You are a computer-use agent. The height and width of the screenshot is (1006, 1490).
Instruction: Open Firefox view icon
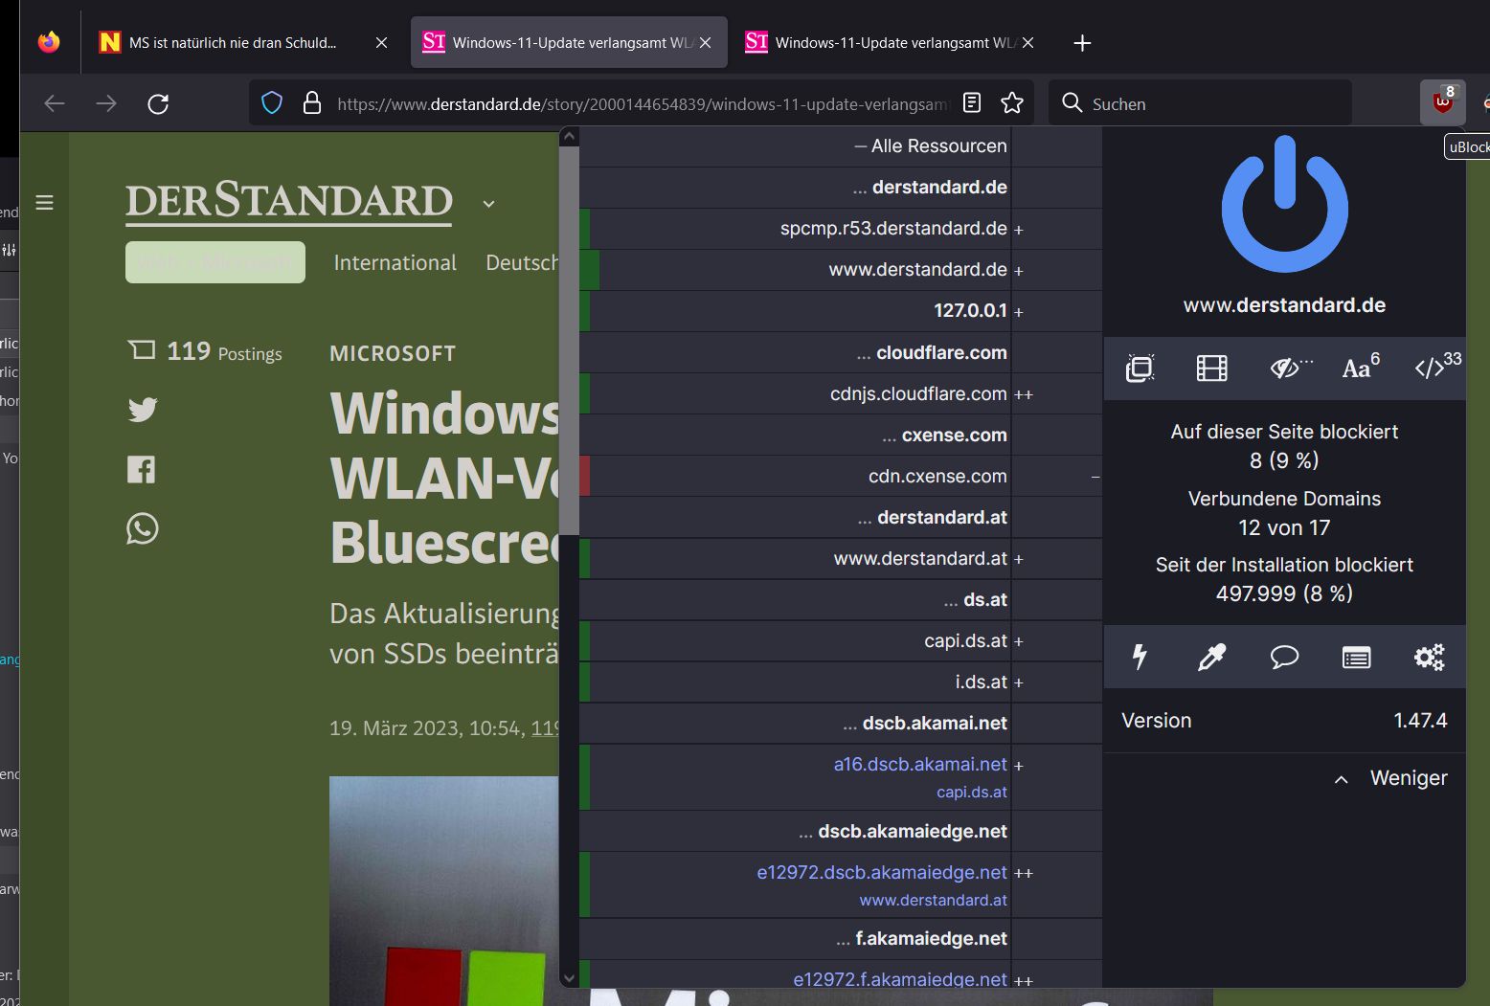click(x=49, y=42)
